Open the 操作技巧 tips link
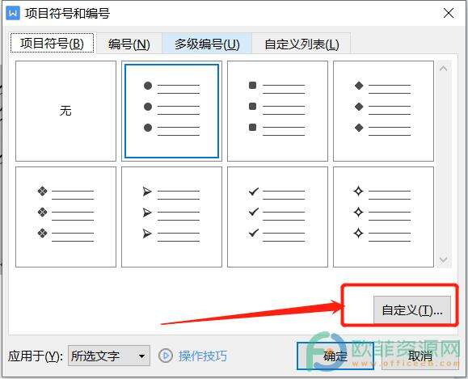The height and width of the screenshot is (379, 468). [203, 356]
